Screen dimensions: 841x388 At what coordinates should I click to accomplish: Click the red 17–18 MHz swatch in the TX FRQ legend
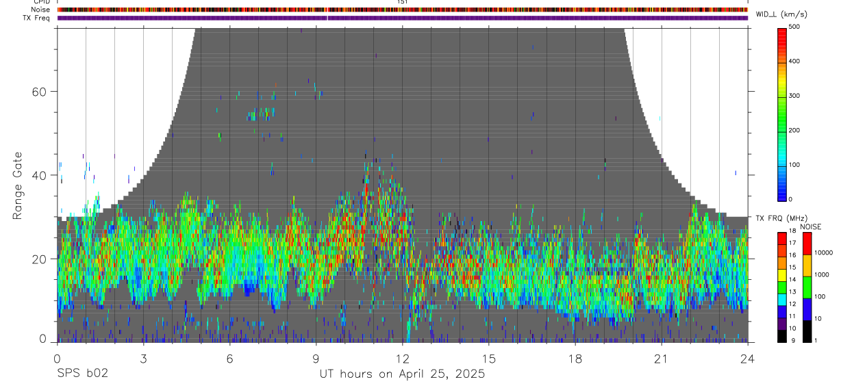pyautogui.click(x=782, y=239)
